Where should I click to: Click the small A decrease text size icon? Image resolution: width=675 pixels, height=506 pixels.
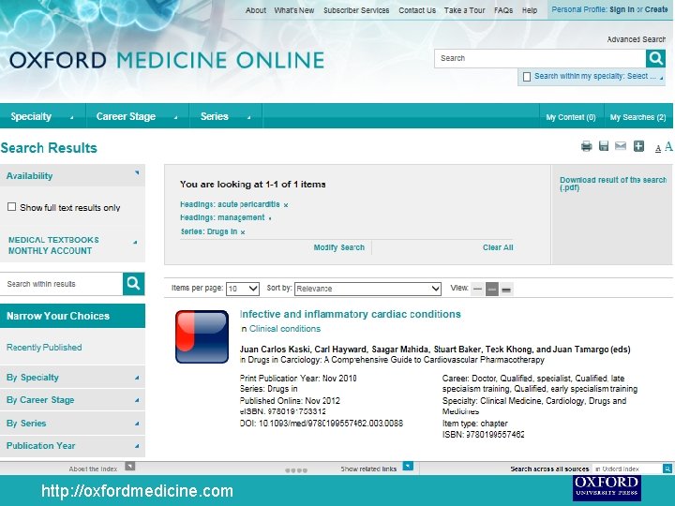coord(658,148)
